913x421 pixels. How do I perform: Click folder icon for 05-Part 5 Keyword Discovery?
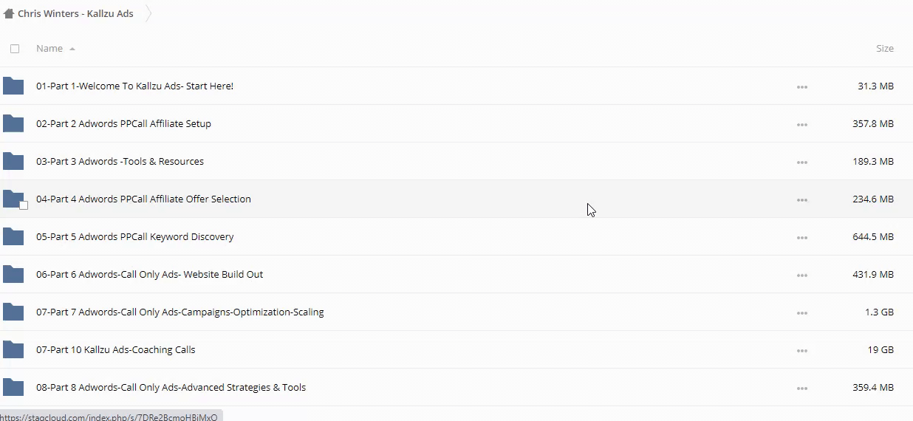point(13,237)
